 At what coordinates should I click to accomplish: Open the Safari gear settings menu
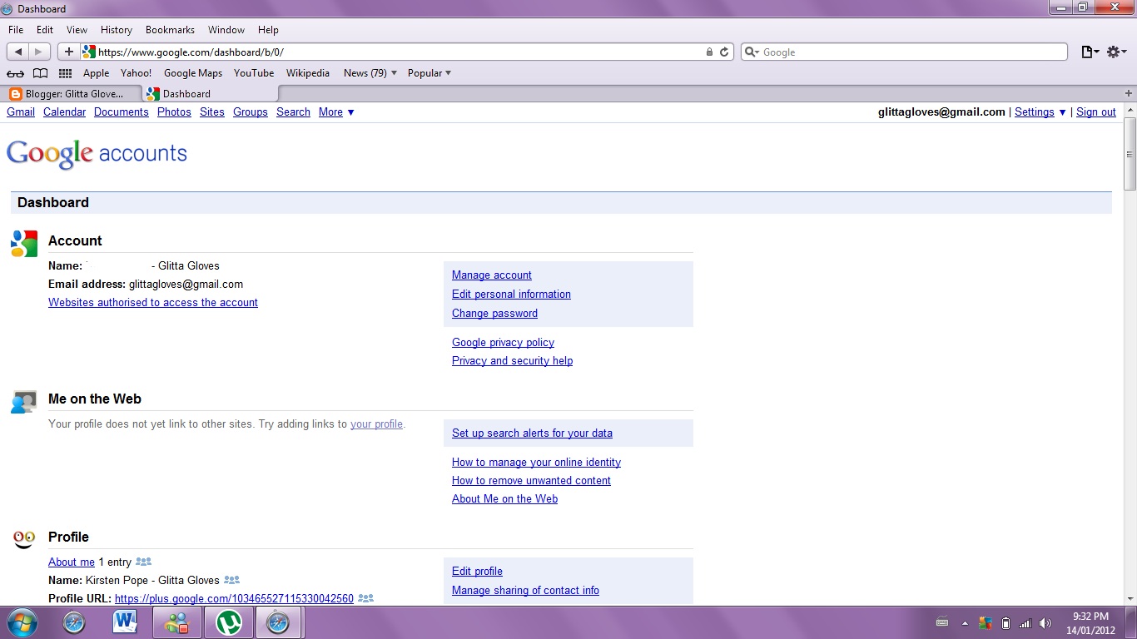pyautogui.click(x=1116, y=52)
